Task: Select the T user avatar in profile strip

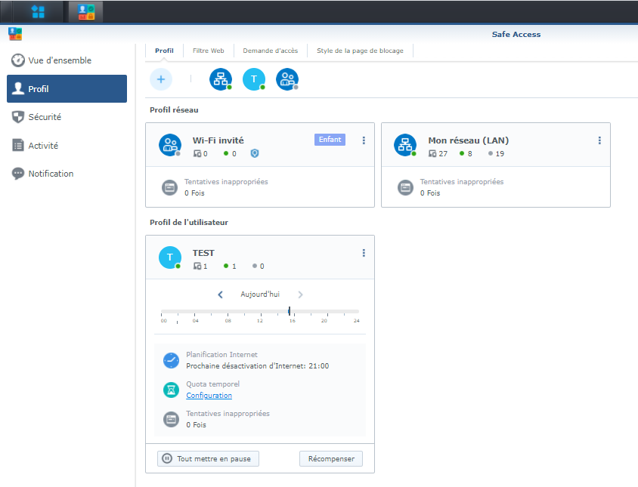Action: tap(254, 79)
